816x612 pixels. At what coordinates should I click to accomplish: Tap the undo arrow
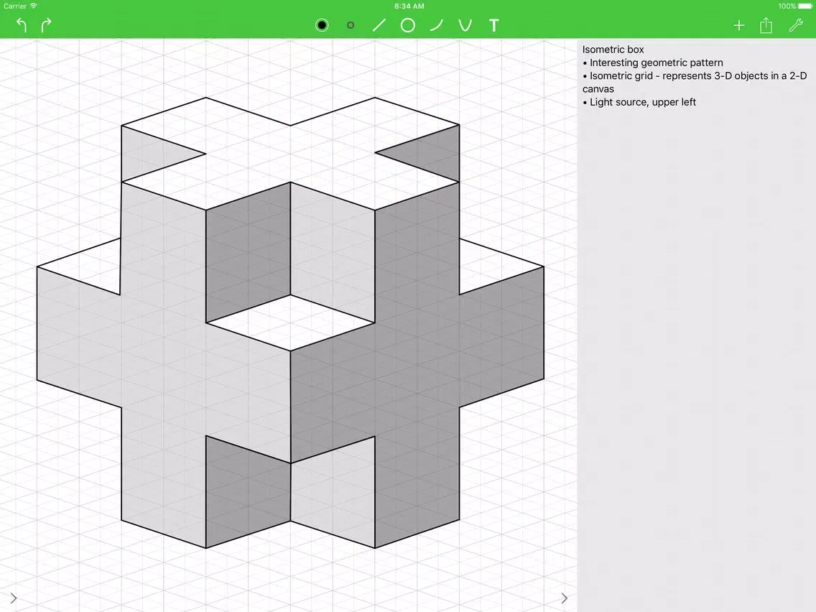pyautogui.click(x=22, y=25)
